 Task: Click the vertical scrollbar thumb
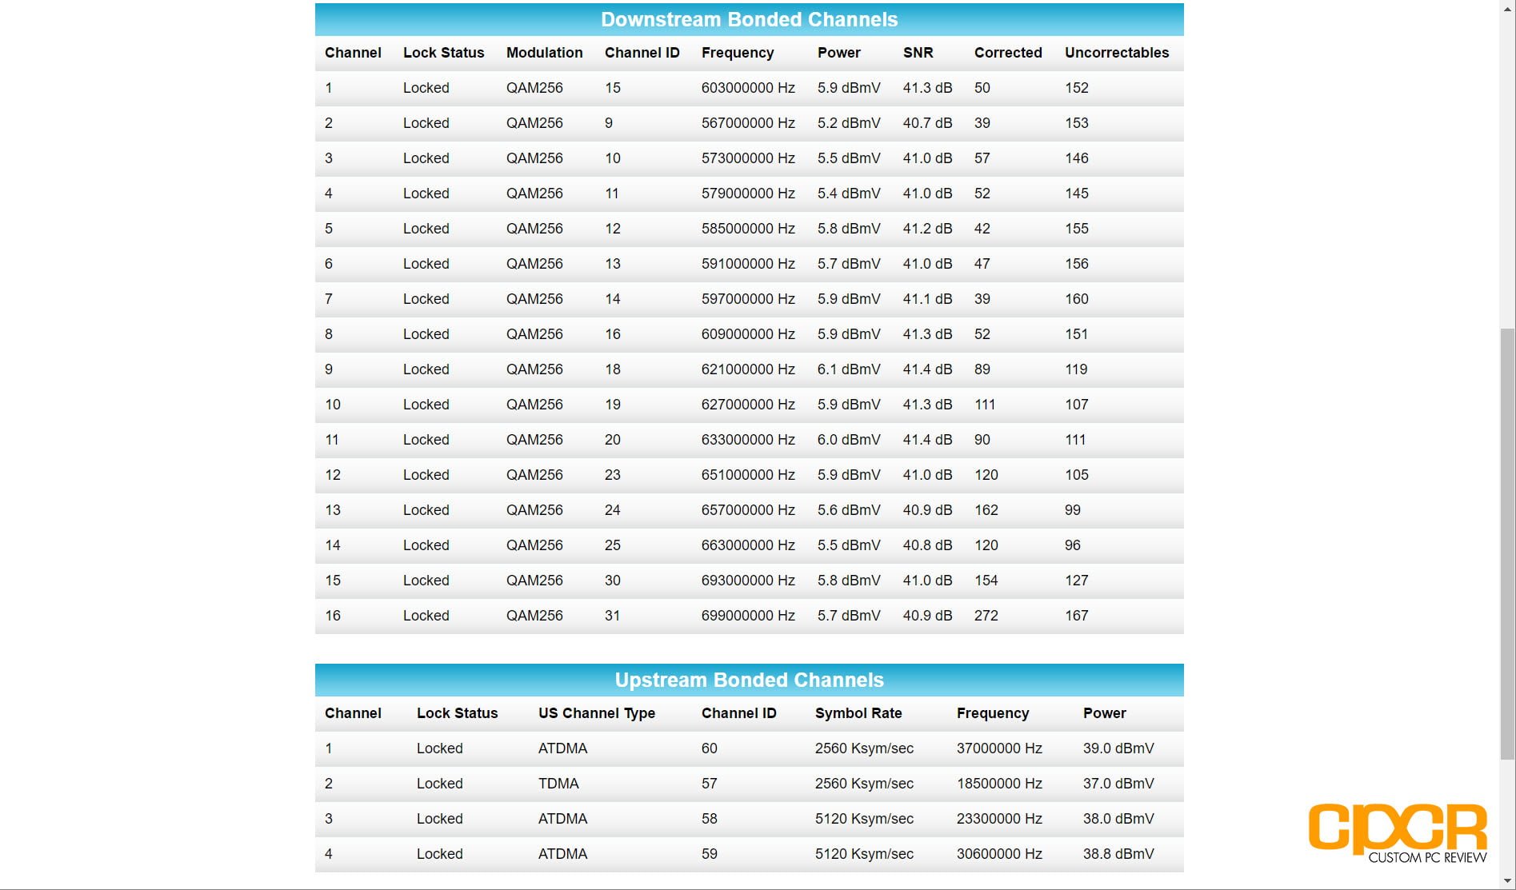(1507, 543)
